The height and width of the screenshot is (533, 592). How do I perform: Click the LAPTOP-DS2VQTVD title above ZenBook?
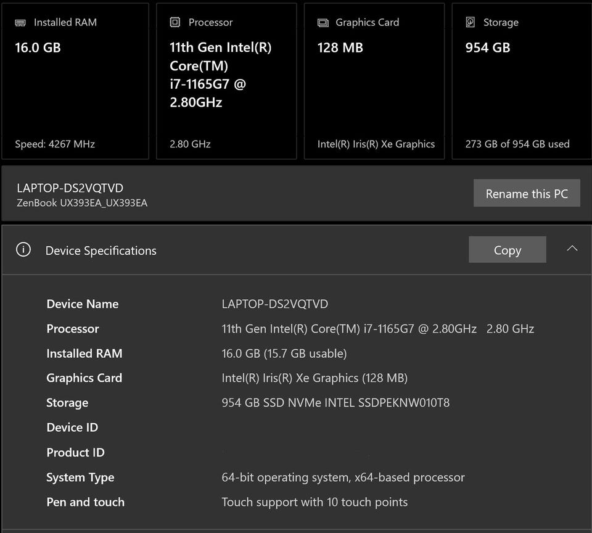tap(70, 188)
